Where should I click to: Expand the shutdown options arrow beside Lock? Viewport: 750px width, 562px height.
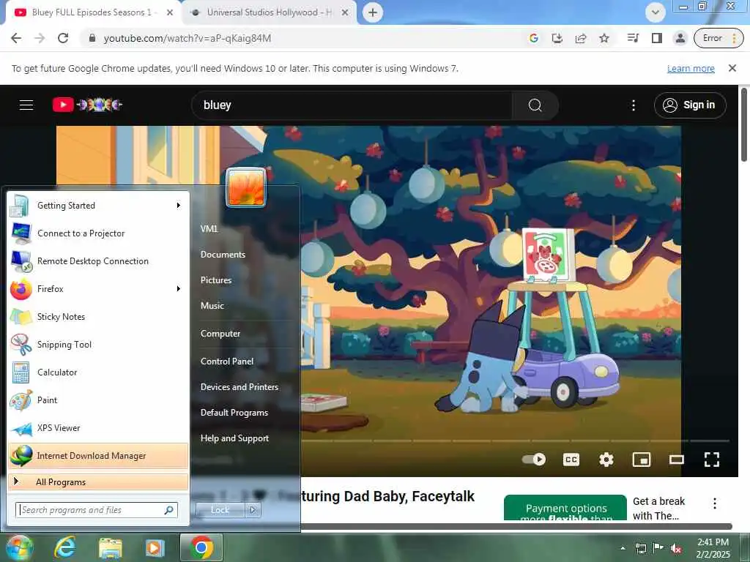pyautogui.click(x=253, y=510)
